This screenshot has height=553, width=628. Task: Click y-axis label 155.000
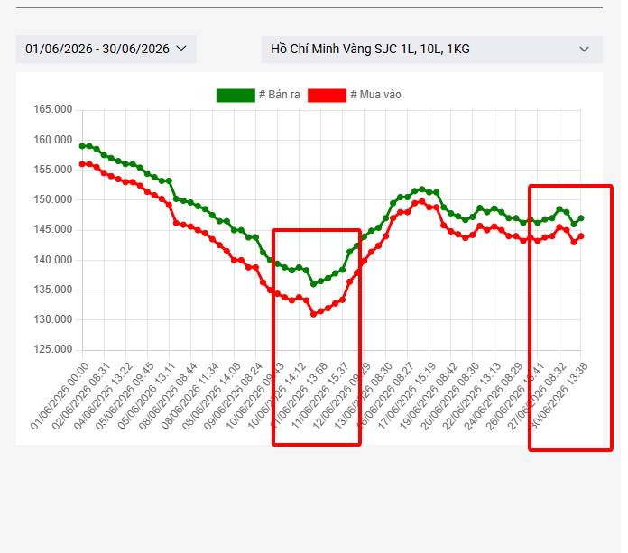click(x=53, y=170)
